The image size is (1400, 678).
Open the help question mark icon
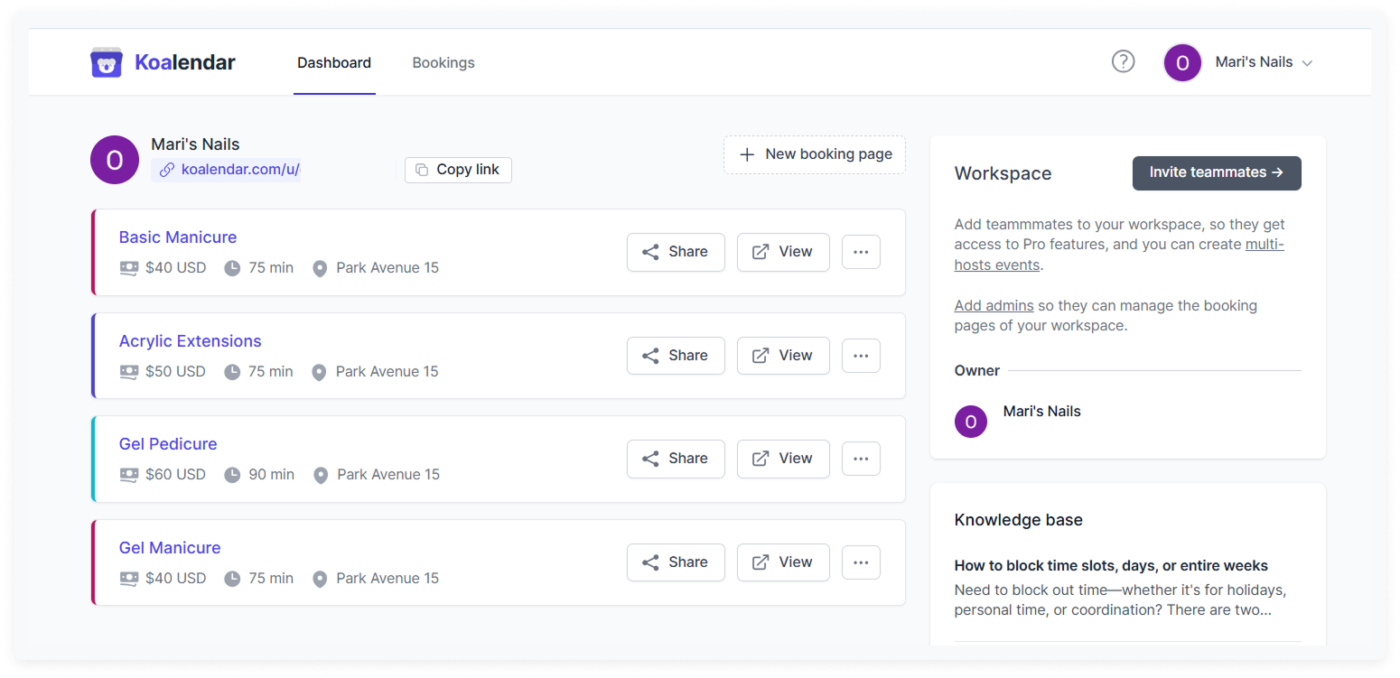click(x=1123, y=61)
